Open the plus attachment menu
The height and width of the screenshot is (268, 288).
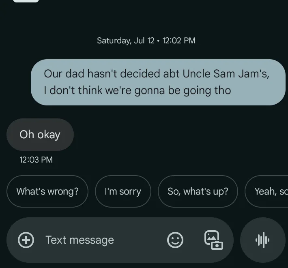coord(26,240)
